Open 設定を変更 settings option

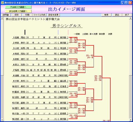pyautogui.click(x=53, y=15)
